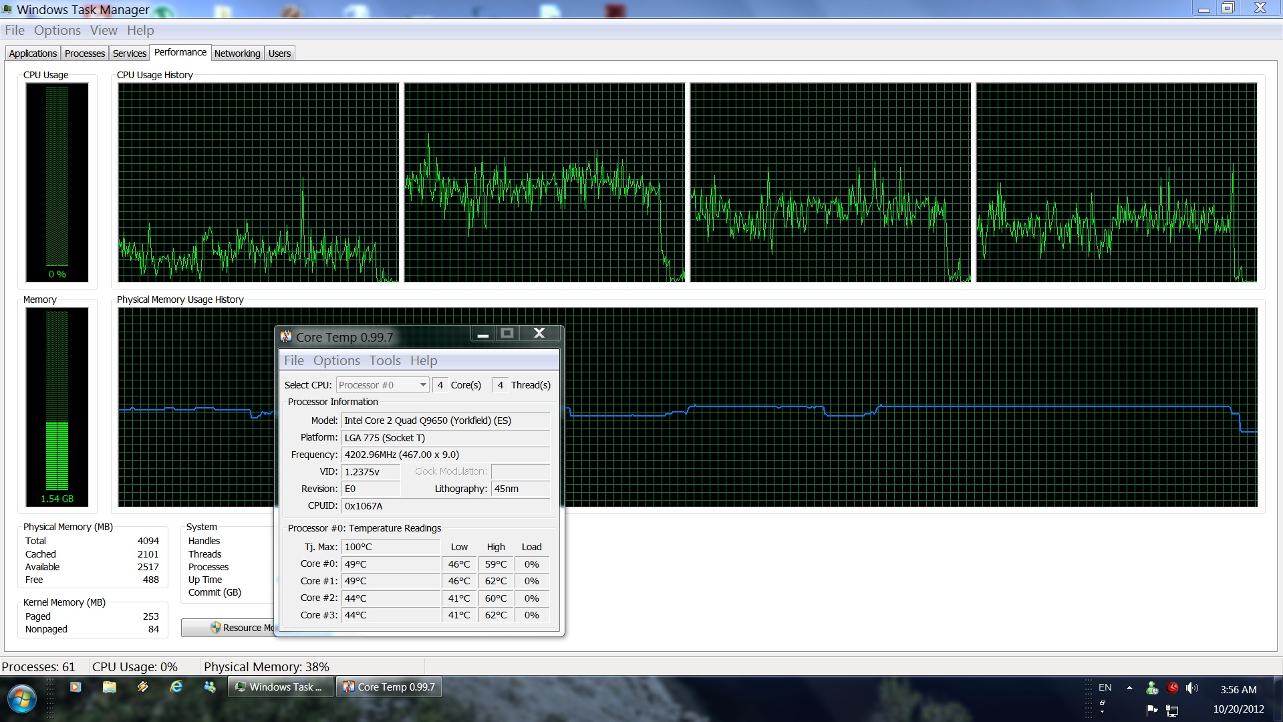Click the speaker volume tray icon
The image size is (1283, 722).
click(1191, 688)
